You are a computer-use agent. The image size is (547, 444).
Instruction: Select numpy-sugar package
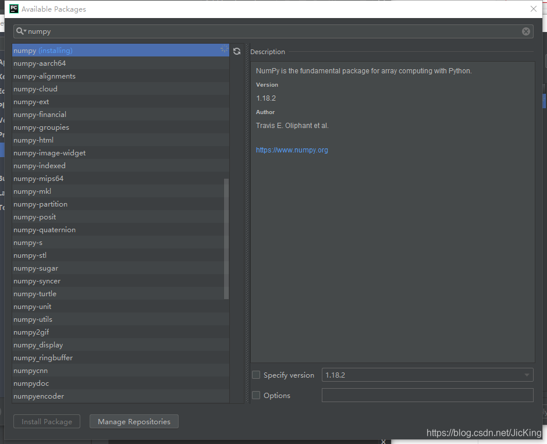(x=120, y=268)
